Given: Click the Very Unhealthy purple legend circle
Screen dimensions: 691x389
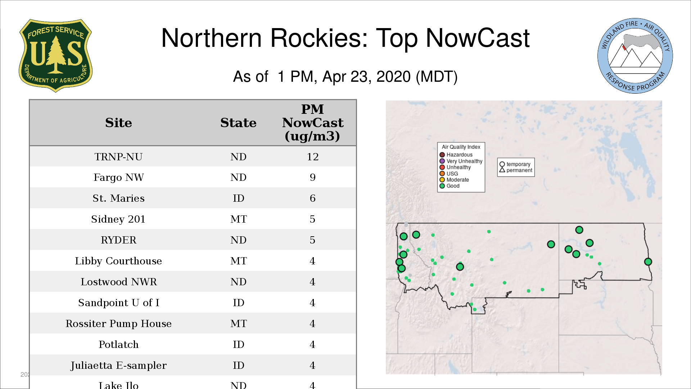Looking at the screenshot, I should [x=442, y=161].
